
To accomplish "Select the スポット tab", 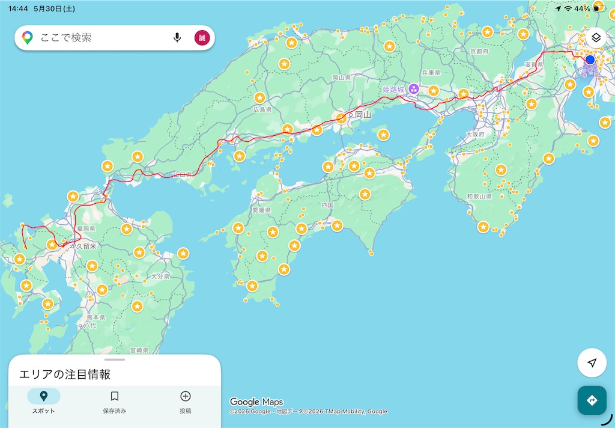I will click(x=43, y=402).
